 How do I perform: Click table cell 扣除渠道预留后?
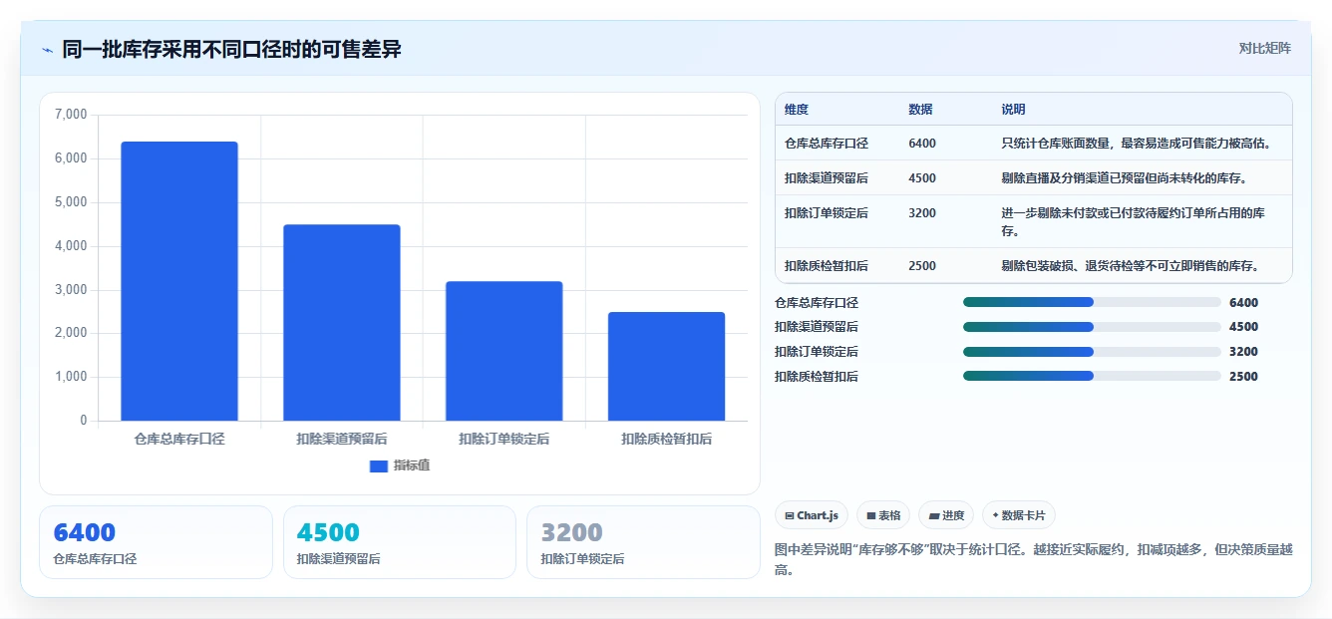(827, 178)
